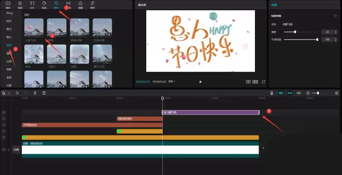
Task: Click the speed value field showing 33
Action: coord(327,32)
